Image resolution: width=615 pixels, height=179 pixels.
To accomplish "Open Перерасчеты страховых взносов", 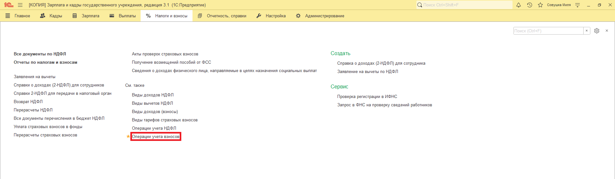I will tap(45, 135).
